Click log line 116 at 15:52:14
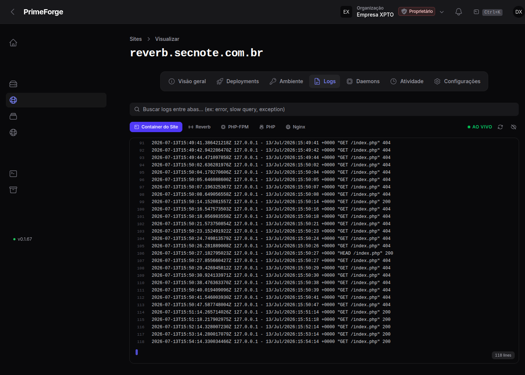This screenshot has width=525, height=375. [x=324, y=327]
